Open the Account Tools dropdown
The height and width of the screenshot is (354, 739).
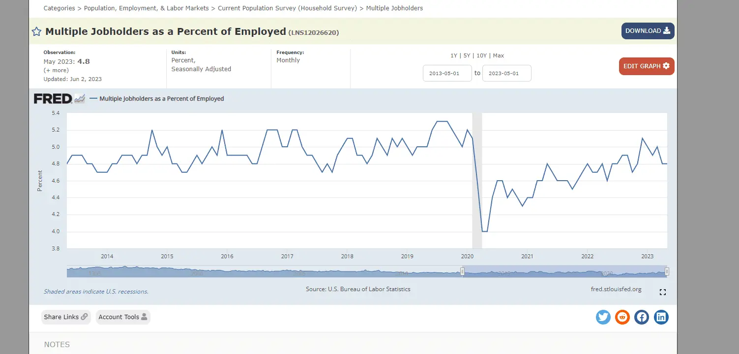pos(123,317)
